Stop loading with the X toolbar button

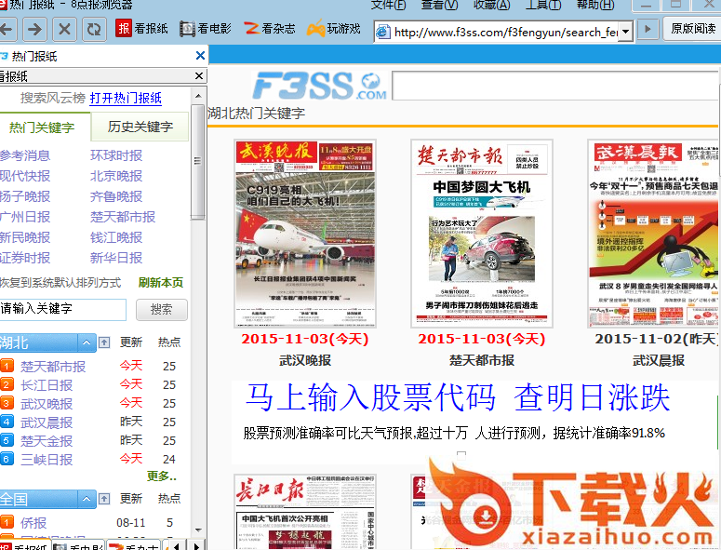click(64, 30)
